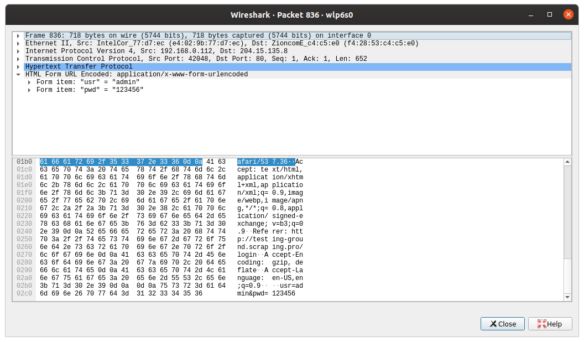Collapse the HTML Form URL Encoded section
Image resolution: width=584 pixels, height=342 pixels.
[18, 75]
